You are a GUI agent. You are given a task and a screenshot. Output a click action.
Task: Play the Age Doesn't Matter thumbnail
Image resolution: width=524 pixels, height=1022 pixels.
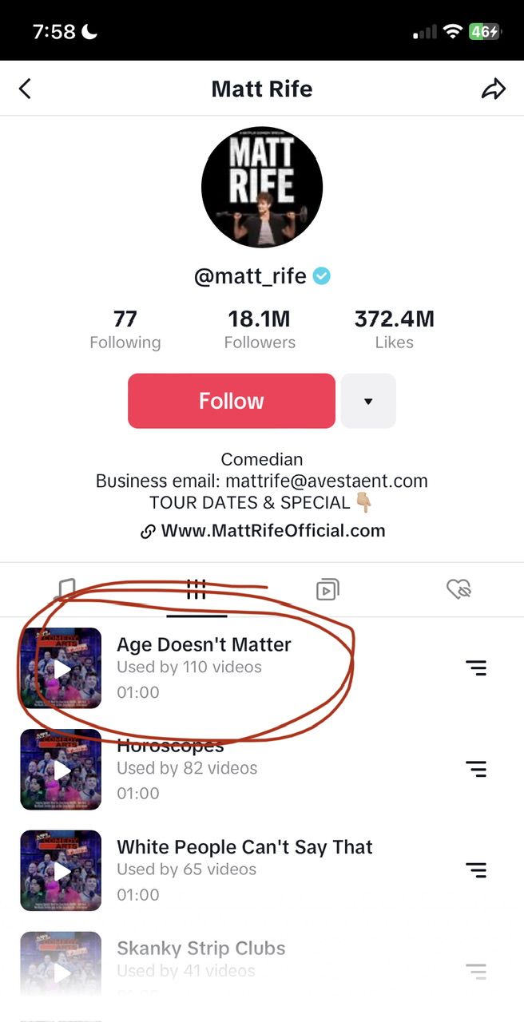pos(62,668)
